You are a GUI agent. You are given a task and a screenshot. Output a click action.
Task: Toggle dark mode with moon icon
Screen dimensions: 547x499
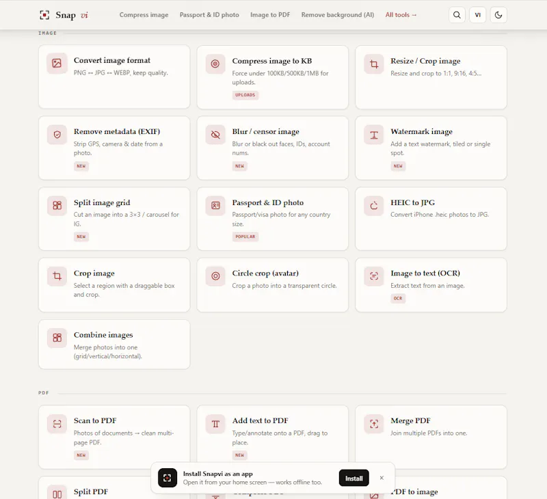(498, 15)
